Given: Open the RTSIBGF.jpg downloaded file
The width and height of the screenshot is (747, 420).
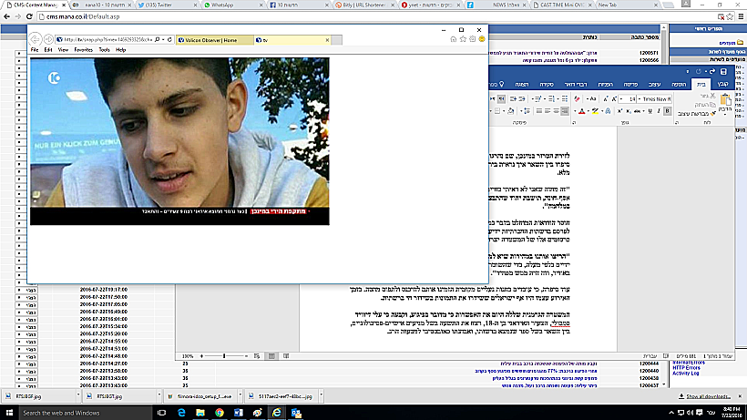Looking at the screenshot, I should 39,395.
